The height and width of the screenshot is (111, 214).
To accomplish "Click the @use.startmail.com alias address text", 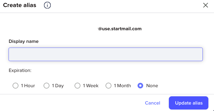I will (120, 29).
